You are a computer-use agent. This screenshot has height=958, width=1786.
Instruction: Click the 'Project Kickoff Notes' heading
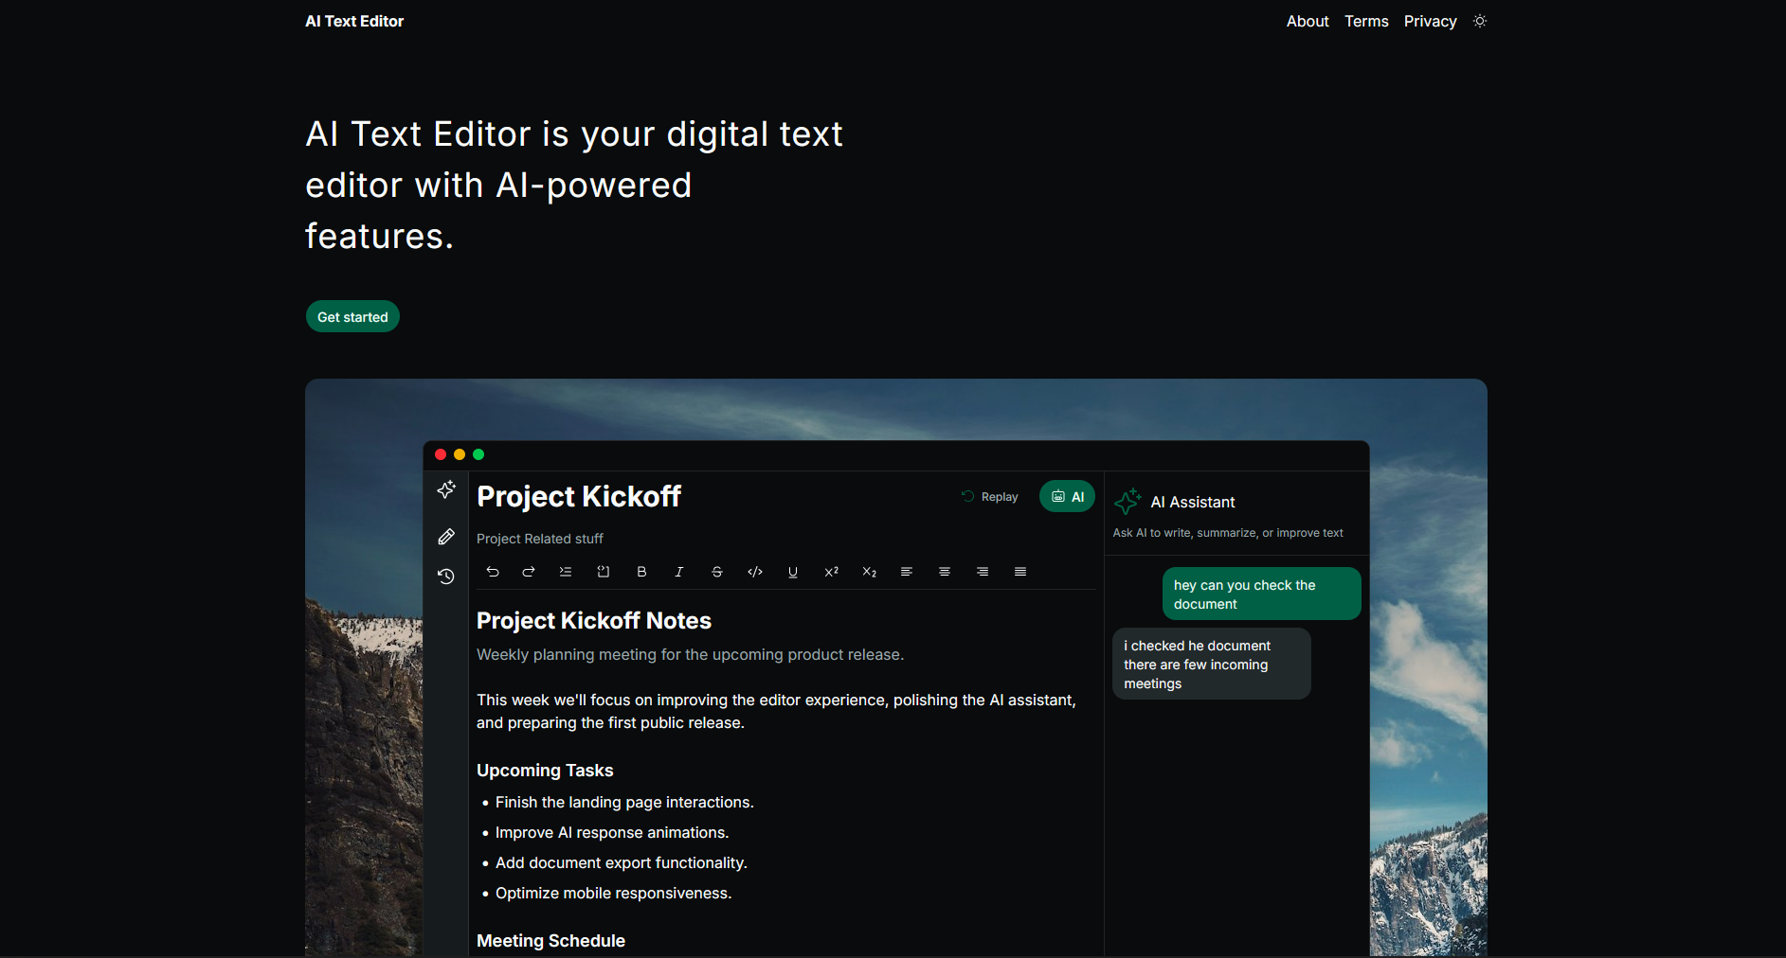[594, 621]
